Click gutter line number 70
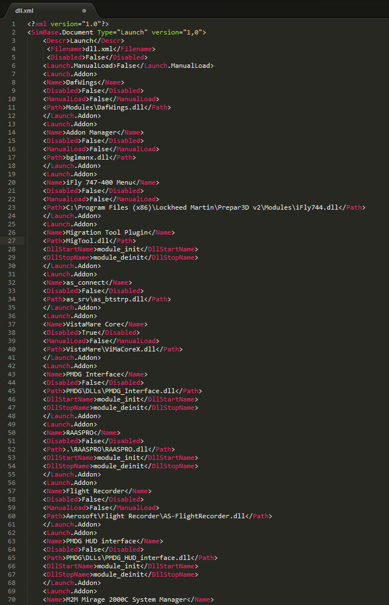 click(x=12, y=599)
